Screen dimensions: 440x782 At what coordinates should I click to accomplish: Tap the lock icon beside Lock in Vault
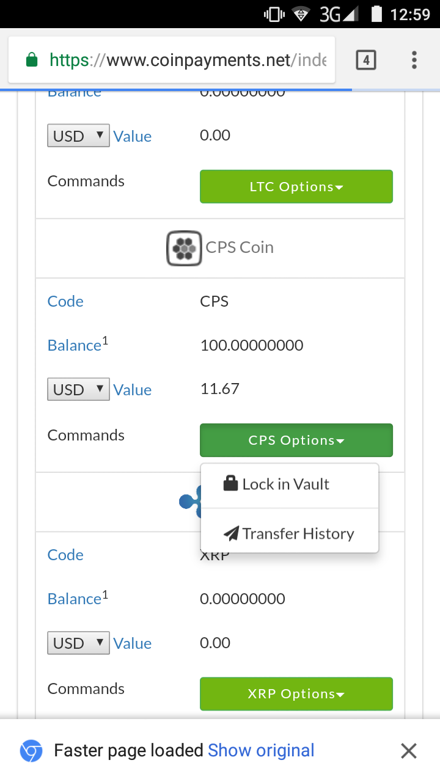click(x=230, y=484)
